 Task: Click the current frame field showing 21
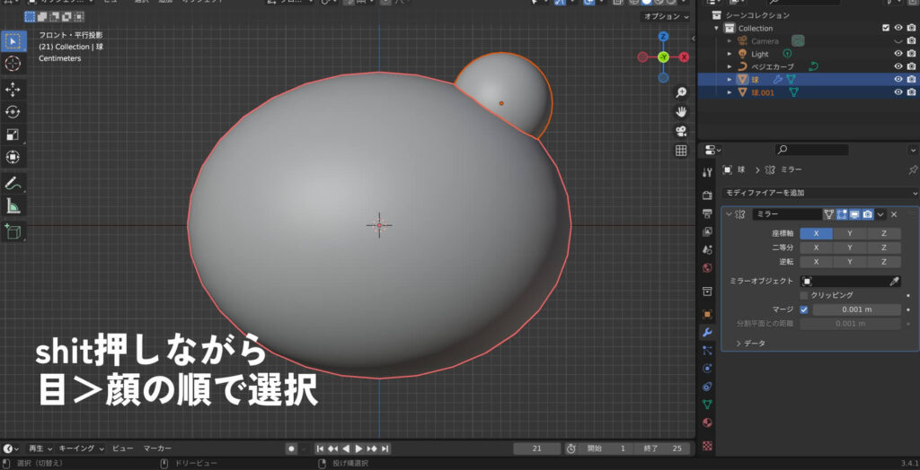(536, 448)
